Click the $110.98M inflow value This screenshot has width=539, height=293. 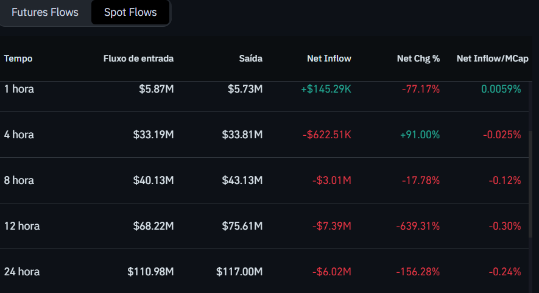coord(150,272)
